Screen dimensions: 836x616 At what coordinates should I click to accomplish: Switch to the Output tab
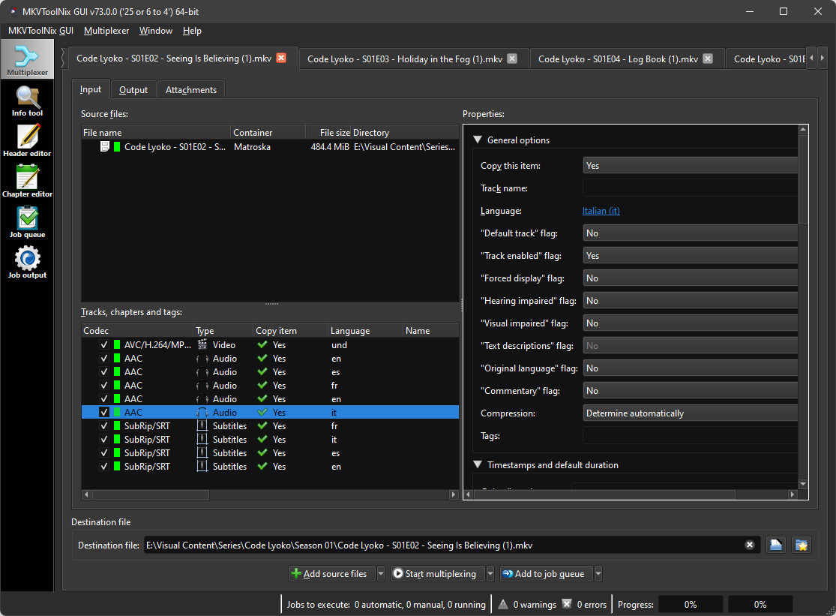pyautogui.click(x=133, y=90)
